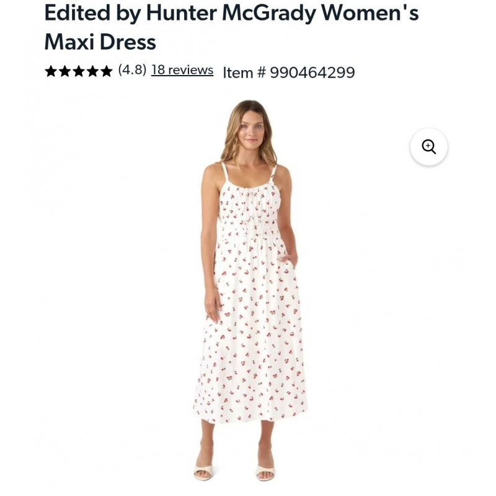The image size is (496, 496).
Task: Click the fifth, last rating star
Action: [x=106, y=71]
